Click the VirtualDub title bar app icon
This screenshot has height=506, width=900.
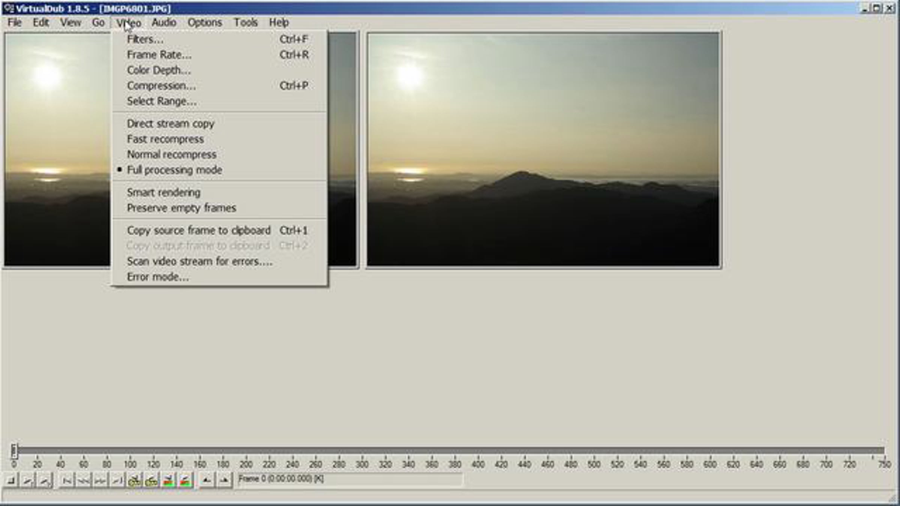8,8
